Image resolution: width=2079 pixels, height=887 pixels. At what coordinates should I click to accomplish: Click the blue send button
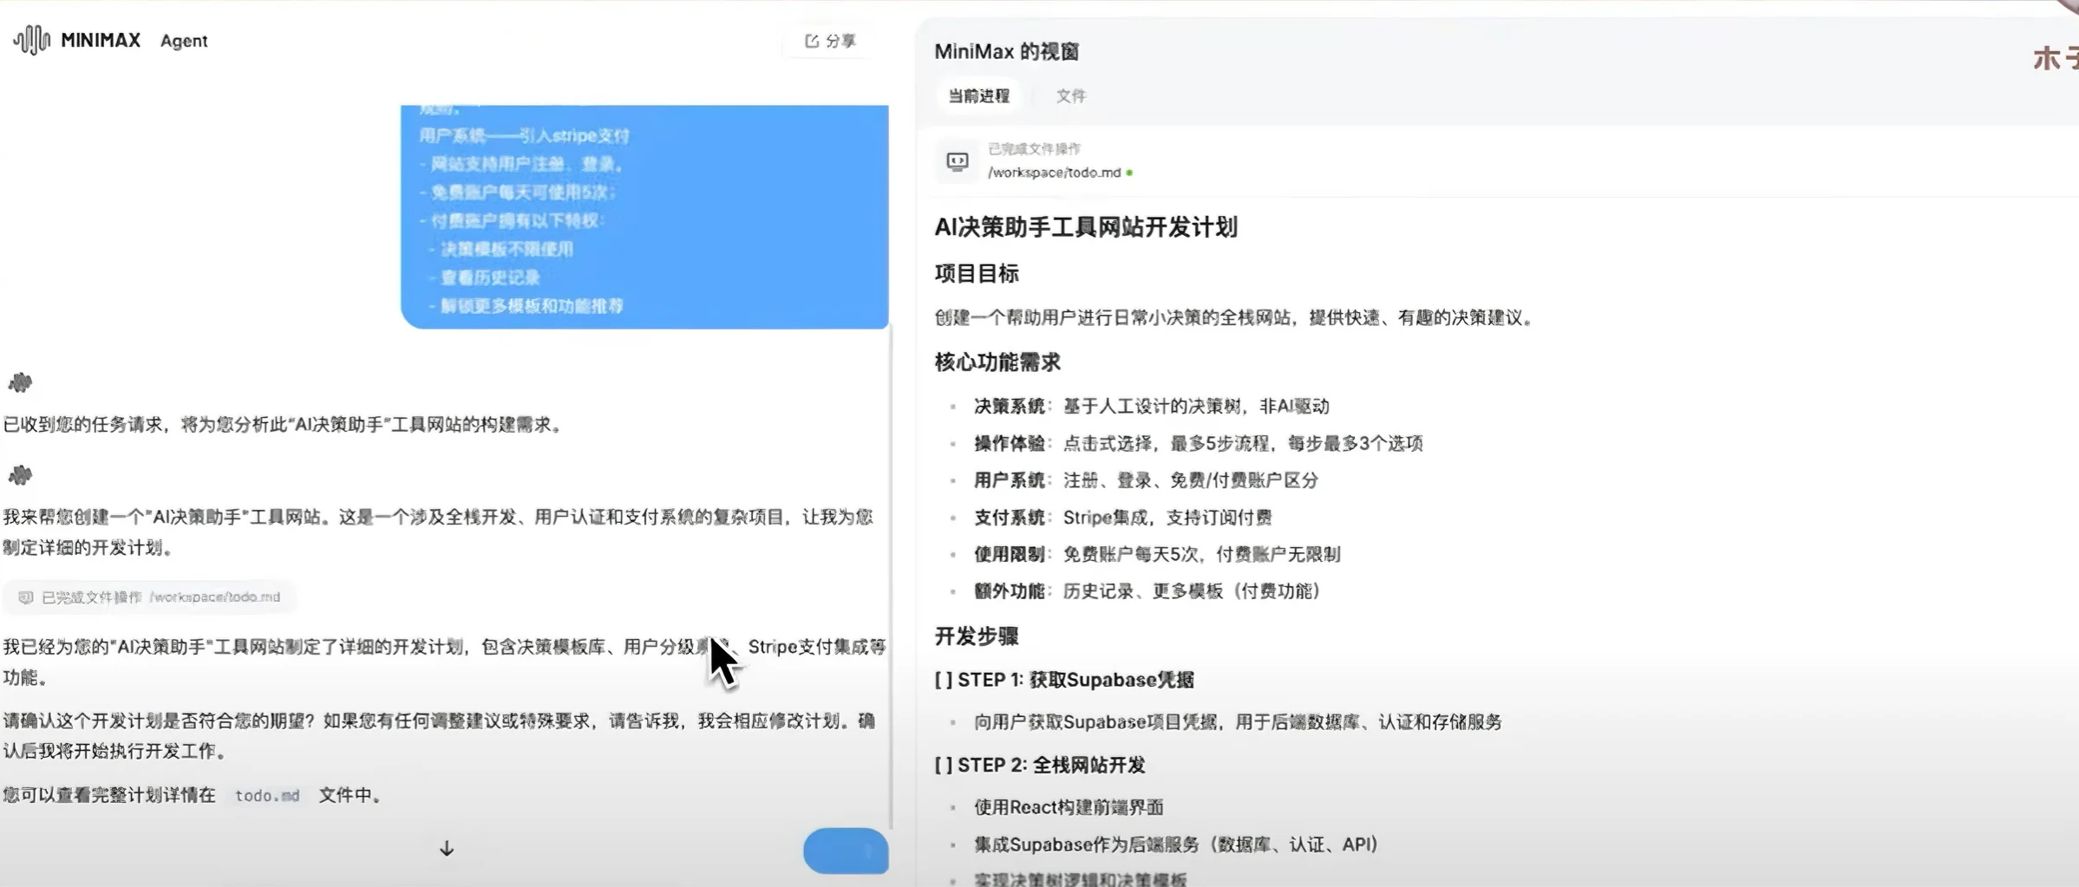click(x=846, y=851)
